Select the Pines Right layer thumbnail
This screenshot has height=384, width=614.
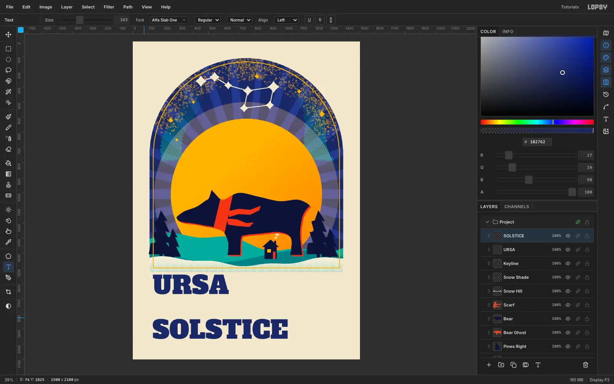click(x=497, y=346)
